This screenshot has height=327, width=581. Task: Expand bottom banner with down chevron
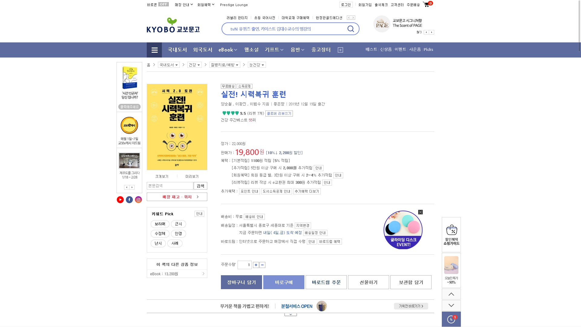[x=290, y=315]
